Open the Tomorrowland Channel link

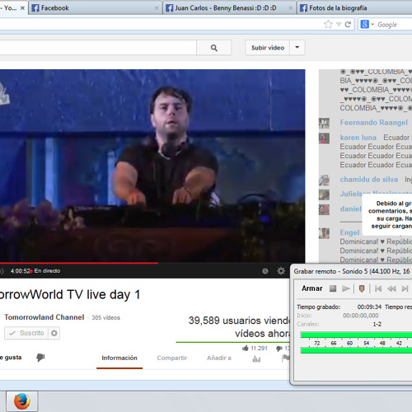pyautogui.click(x=44, y=317)
